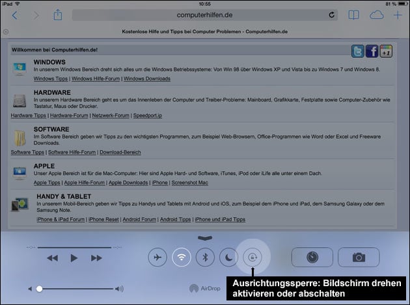
Task: Open Windows Hilfe-Forum link
Action: [96, 79]
